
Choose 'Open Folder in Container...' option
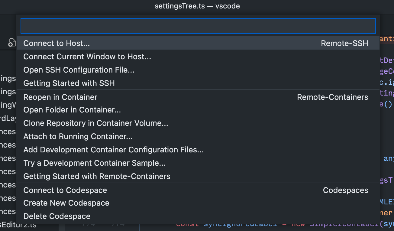pyautogui.click(x=72, y=110)
